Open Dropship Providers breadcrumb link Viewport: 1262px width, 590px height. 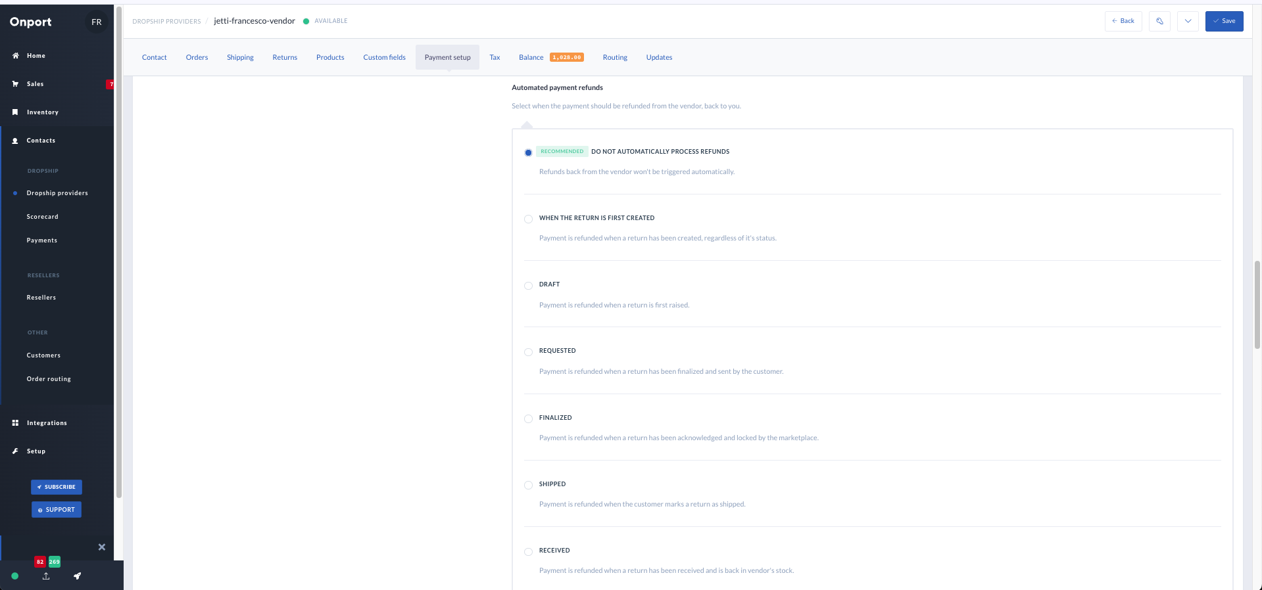tap(166, 22)
